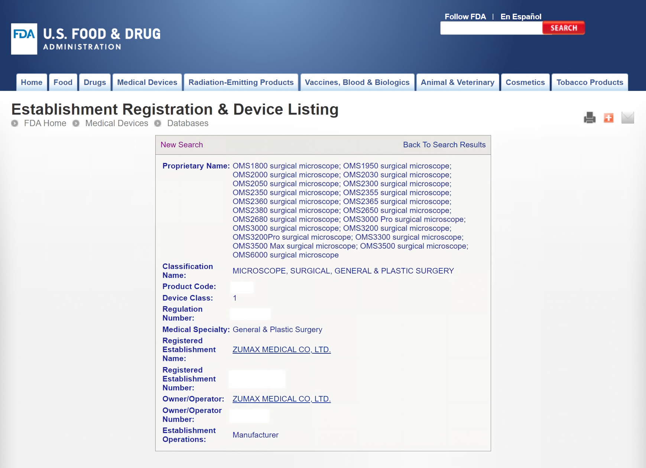Open ZUMAX link under Registered Establishment Name

pos(282,350)
